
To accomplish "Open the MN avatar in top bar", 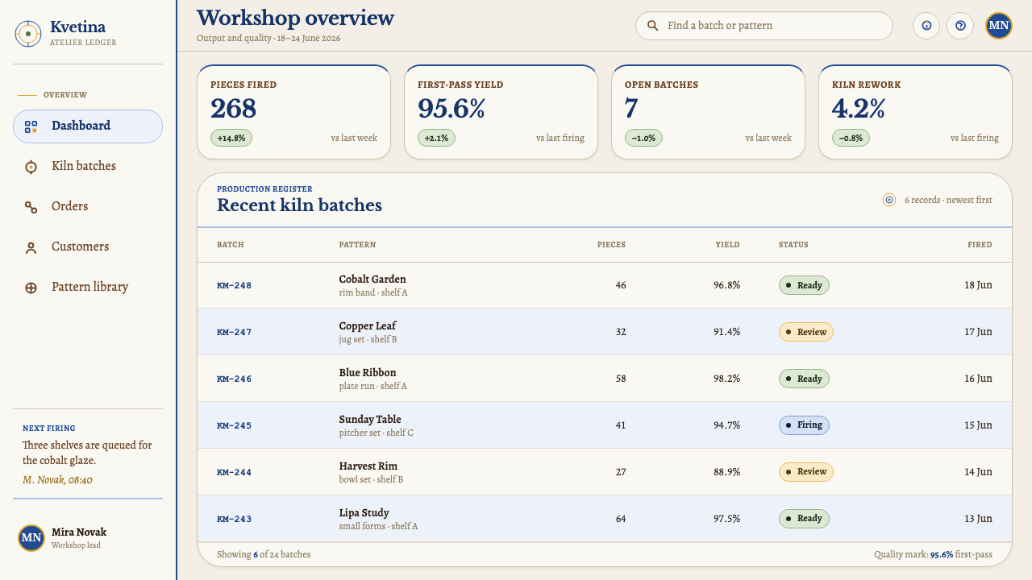I will coord(999,26).
